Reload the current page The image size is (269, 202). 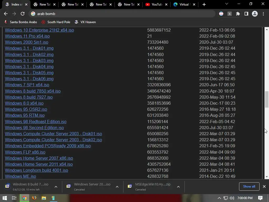[x=23, y=14]
